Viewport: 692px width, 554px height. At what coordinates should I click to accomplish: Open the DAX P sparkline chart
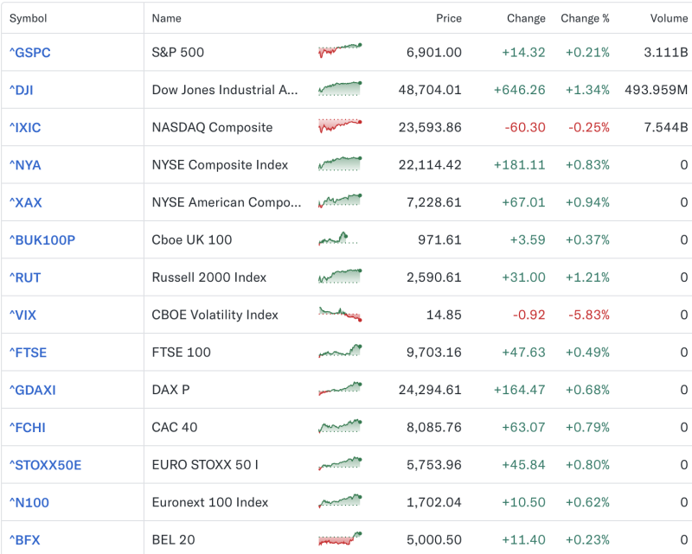(x=339, y=390)
